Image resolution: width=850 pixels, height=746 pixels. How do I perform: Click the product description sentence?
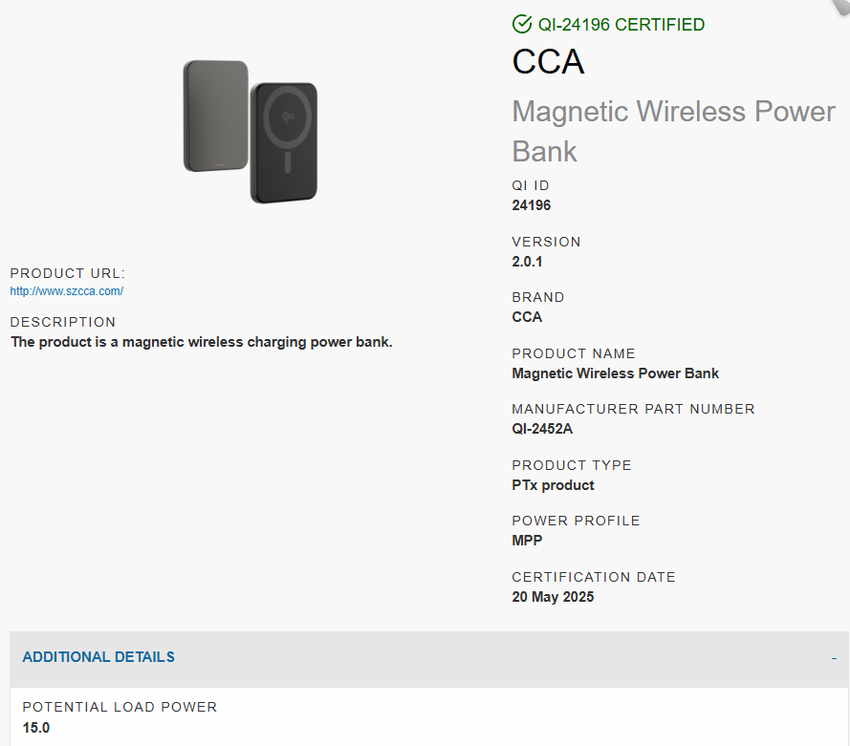click(201, 342)
